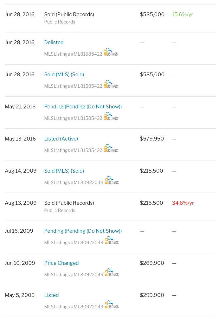Viewport: 219px width, 323px height.
Task: Open Listed link dated May 5, 2009
Action: click(x=52, y=295)
